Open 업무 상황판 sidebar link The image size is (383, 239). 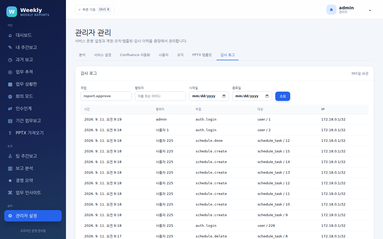(x=33, y=84)
